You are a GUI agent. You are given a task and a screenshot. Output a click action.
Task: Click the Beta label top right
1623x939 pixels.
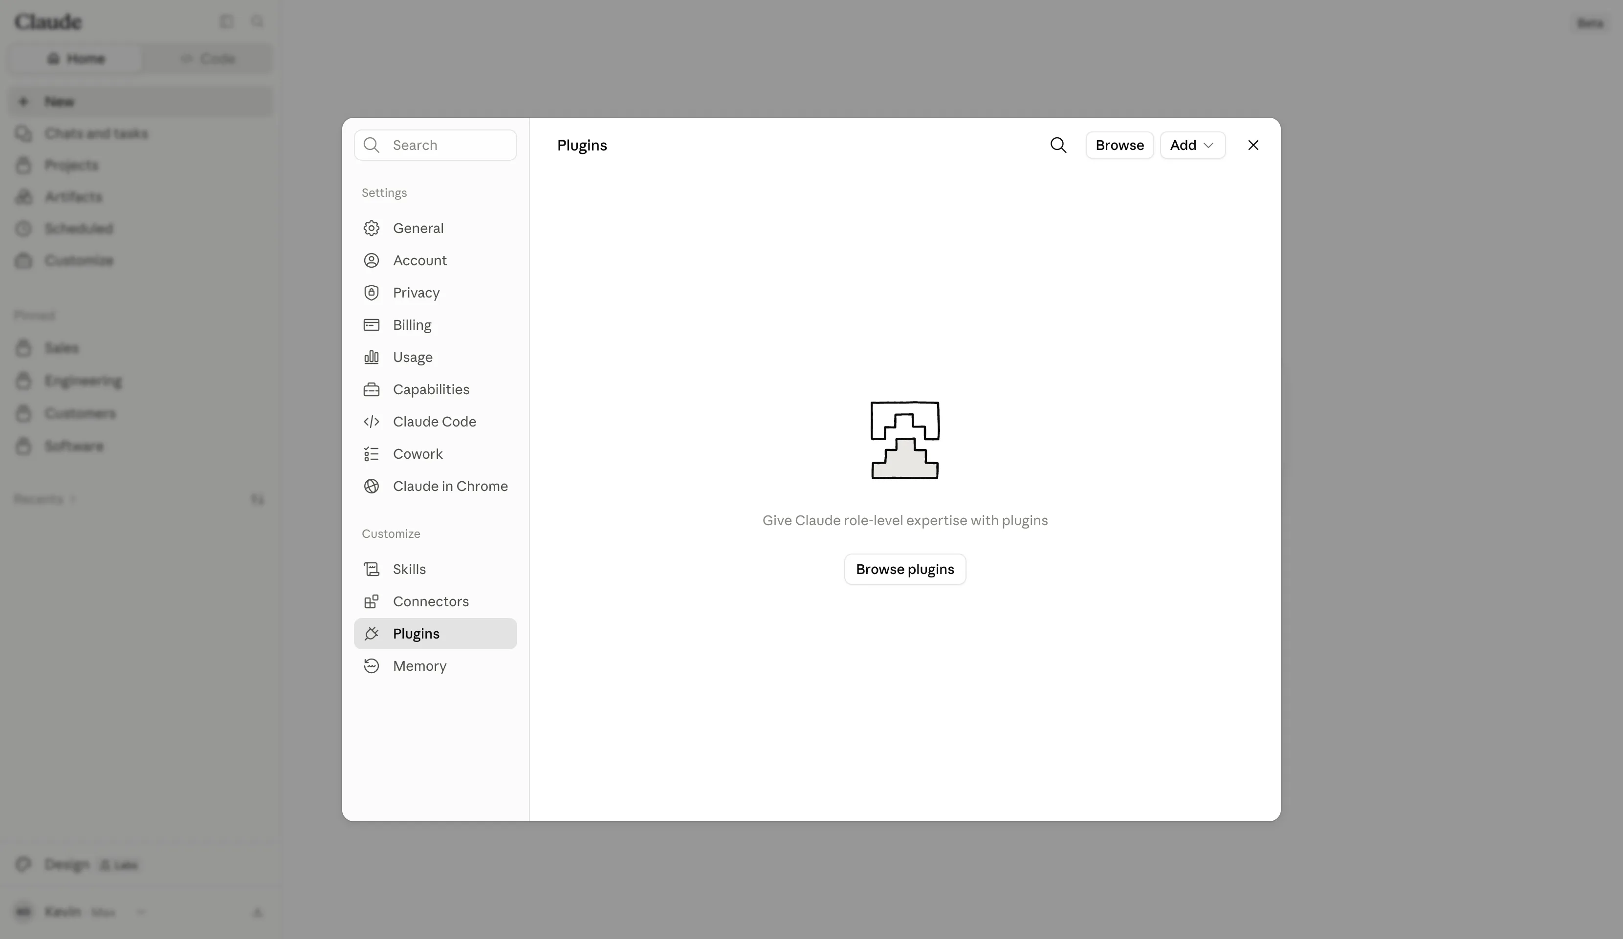(1589, 23)
